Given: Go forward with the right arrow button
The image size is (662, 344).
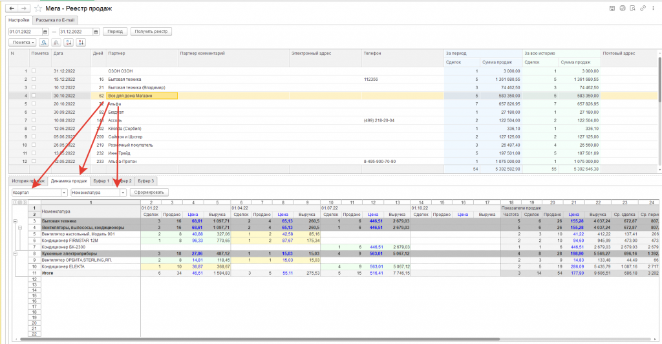Looking at the screenshot, I should coord(24,8).
